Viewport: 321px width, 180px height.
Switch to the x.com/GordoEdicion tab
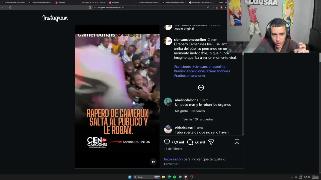coord(40,2)
